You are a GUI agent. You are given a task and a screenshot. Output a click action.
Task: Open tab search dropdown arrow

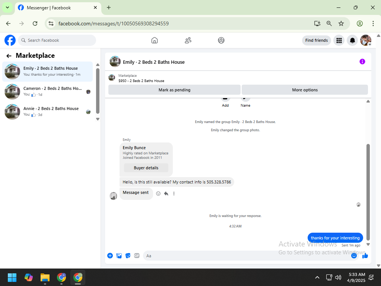coord(7,7)
